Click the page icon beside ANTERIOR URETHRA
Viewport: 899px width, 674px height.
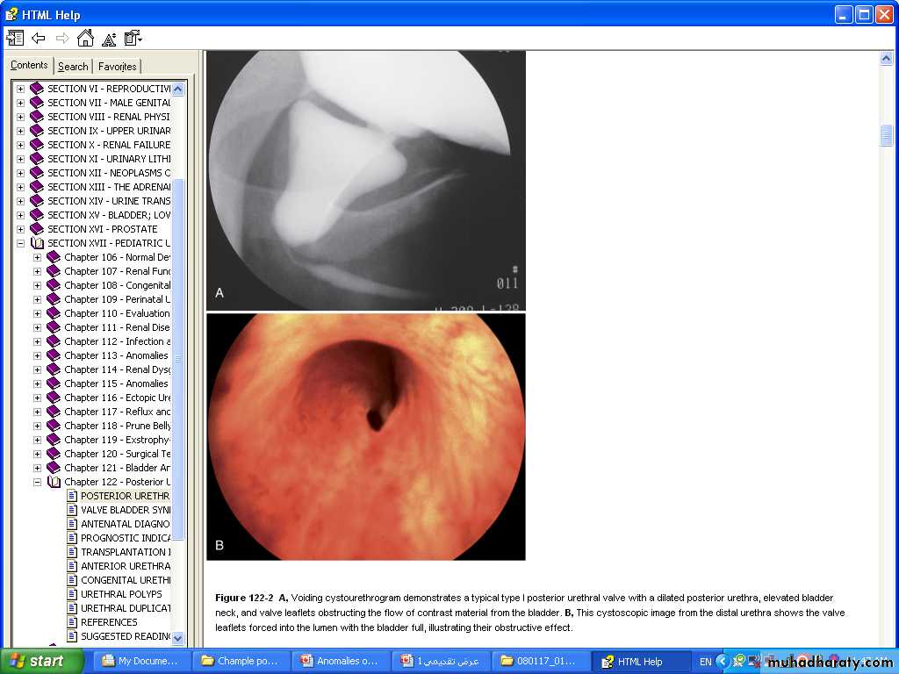point(72,566)
